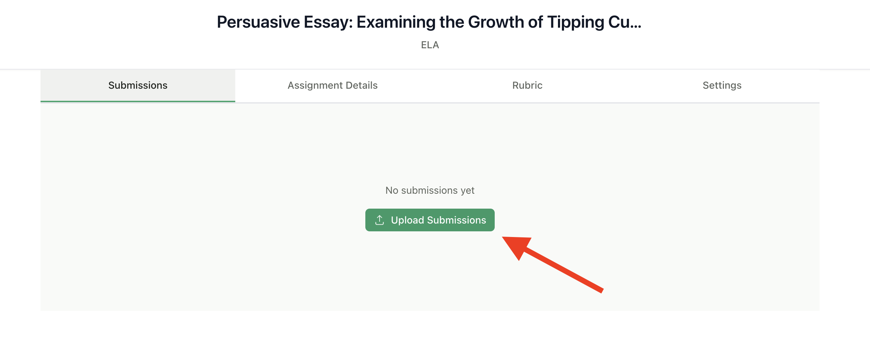Switch to the Assignment Details tab
This screenshot has width=870, height=347.
click(x=332, y=85)
